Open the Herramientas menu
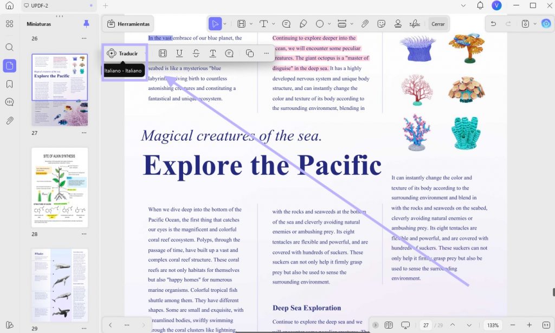The image size is (555, 333). tap(128, 24)
